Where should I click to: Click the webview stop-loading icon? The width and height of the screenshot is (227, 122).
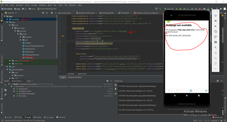[x=191, y=91]
